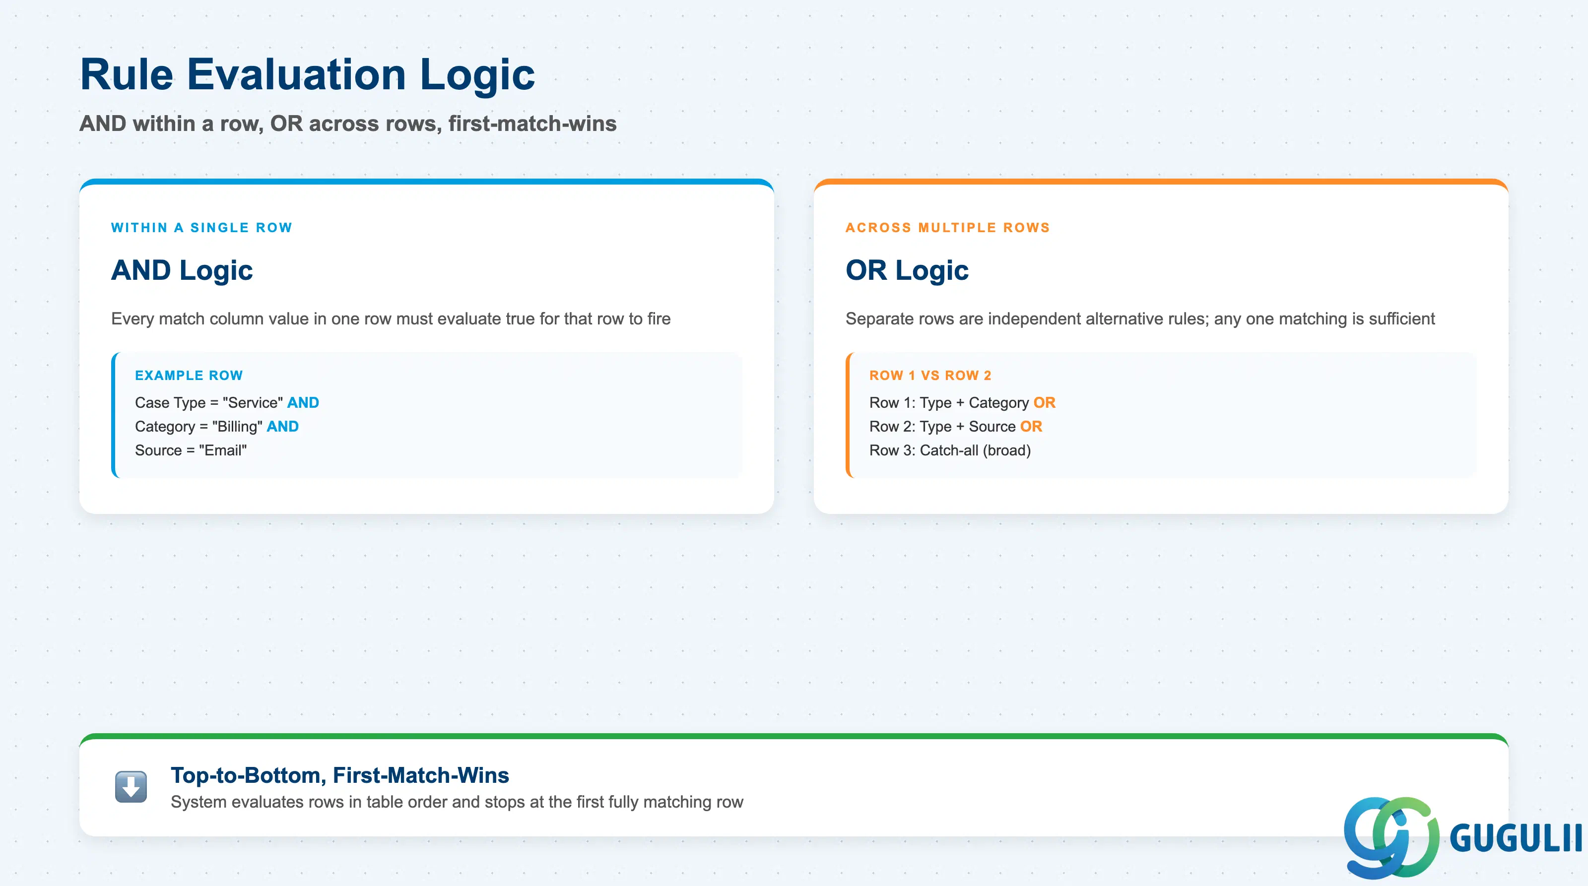Click the line "Row 2: Type + Source OR"

point(955,426)
